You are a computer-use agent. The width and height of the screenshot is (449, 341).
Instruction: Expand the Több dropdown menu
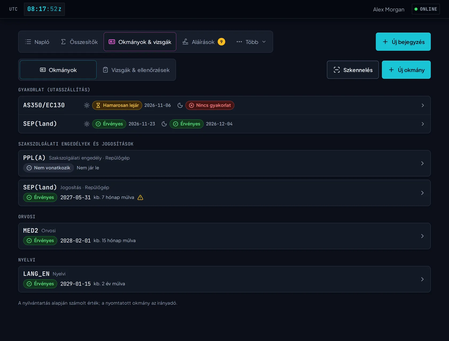click(x=251, y=42)
